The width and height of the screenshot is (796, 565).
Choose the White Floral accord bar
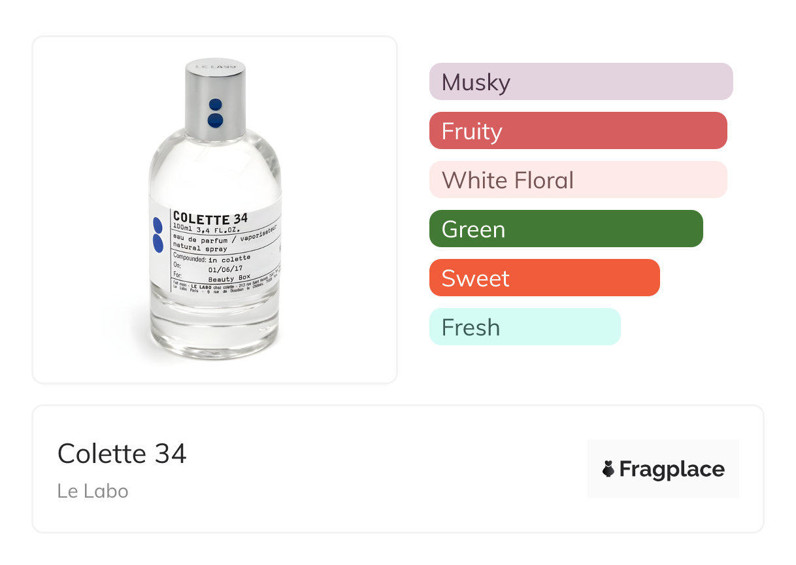[578, 180]
